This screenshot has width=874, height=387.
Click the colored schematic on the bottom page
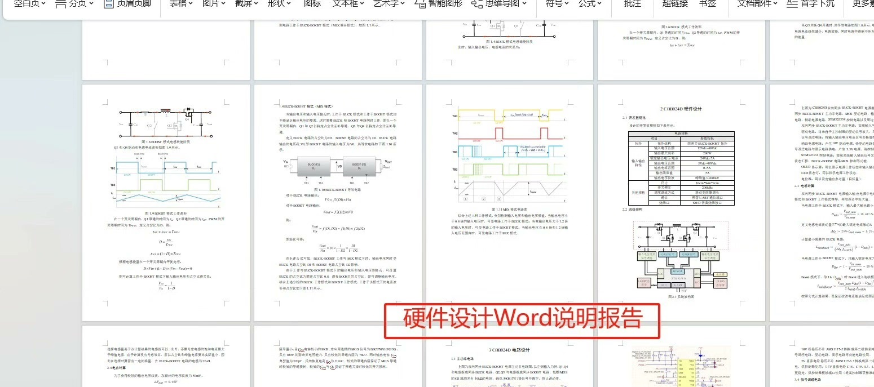coord(681,366)
